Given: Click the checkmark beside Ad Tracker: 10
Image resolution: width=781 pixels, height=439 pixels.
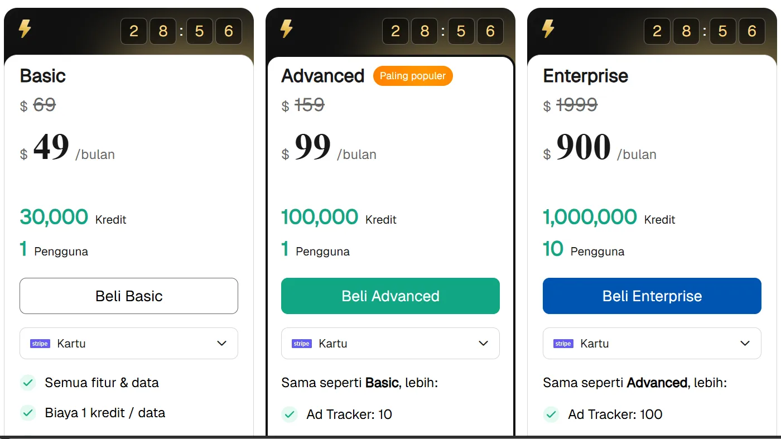Looking at the screenshot, I should coord(290,414).
